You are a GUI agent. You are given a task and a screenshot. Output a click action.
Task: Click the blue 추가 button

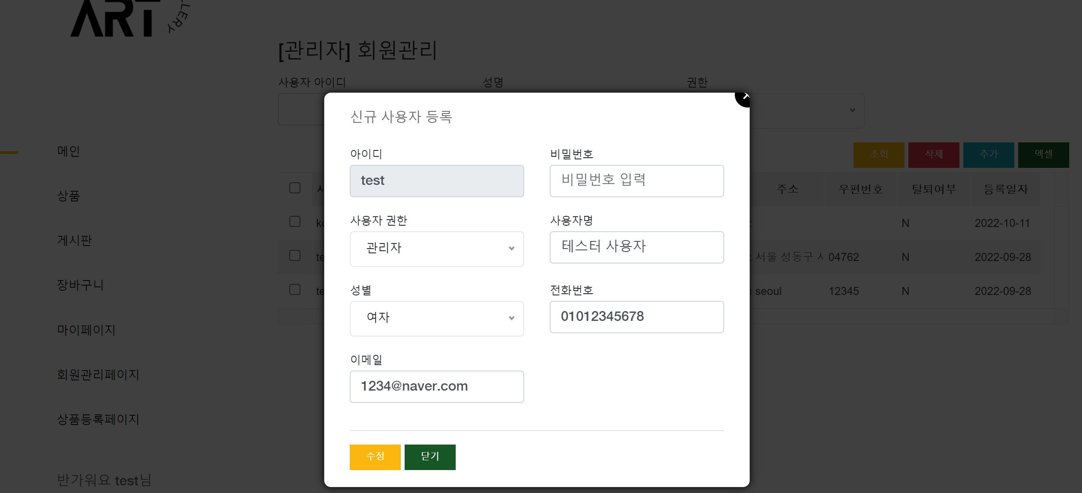(x=988, y=155)
